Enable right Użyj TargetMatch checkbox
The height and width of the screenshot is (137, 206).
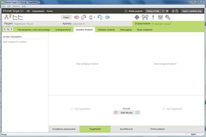coord(164,109)
